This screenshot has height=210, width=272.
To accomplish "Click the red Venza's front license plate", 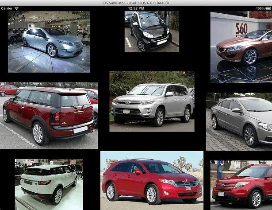I will (x=188, y=188).
